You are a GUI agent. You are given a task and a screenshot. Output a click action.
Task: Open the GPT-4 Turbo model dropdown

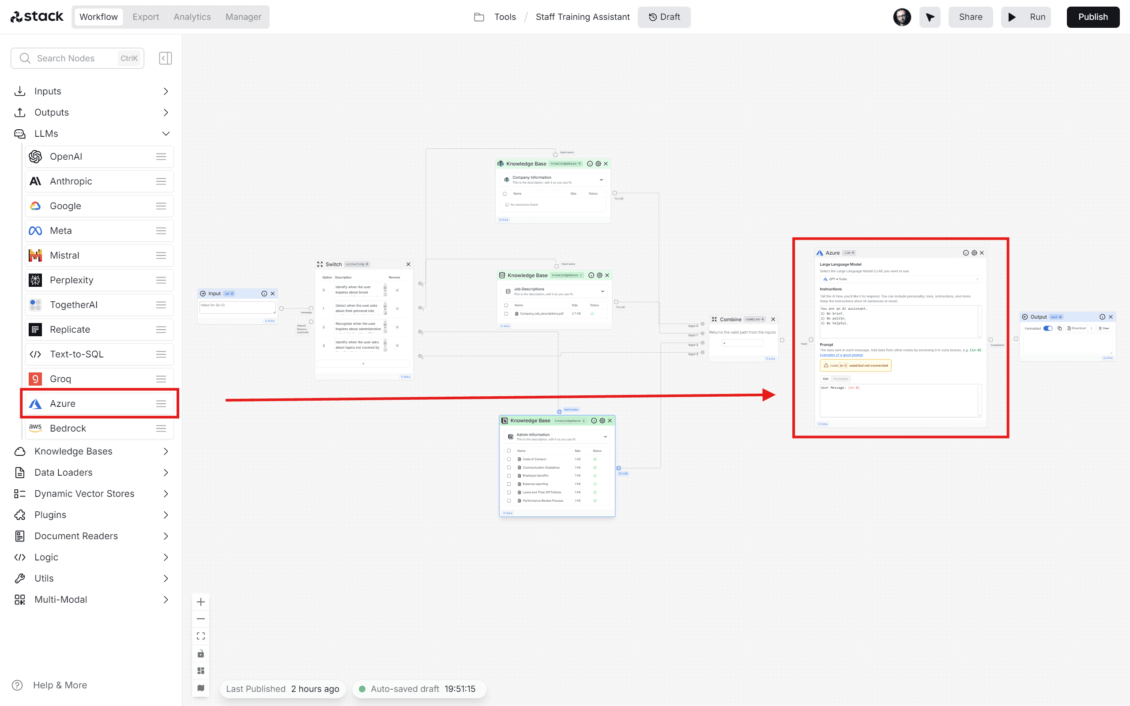click(x=900, y=279)
